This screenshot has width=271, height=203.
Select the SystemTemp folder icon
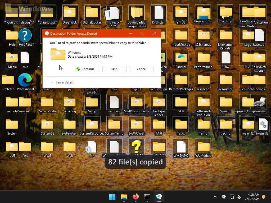(114, 124)
